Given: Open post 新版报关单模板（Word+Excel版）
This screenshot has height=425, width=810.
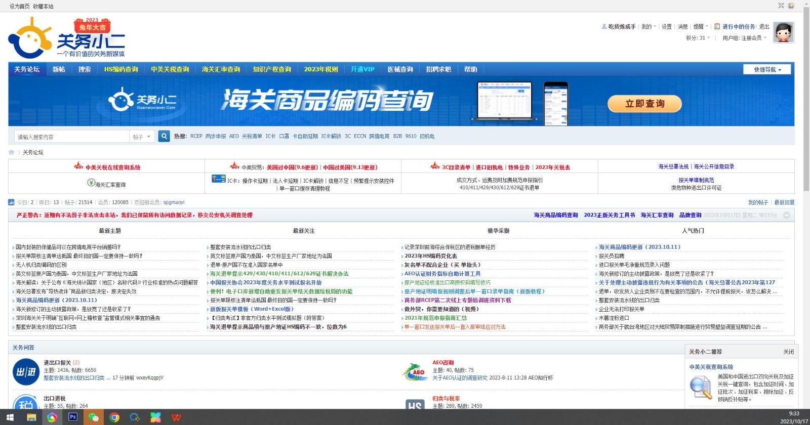Looking at the screenshot, I should (x=252, y=309).
